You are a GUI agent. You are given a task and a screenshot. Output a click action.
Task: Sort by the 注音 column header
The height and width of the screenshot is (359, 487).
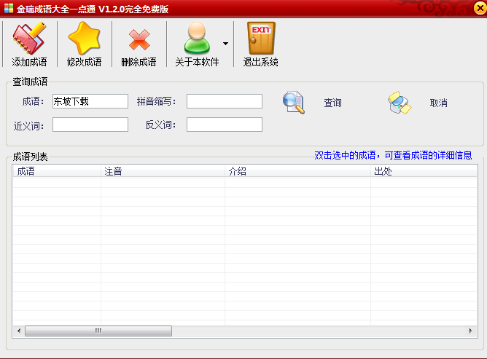pos(163,171)
